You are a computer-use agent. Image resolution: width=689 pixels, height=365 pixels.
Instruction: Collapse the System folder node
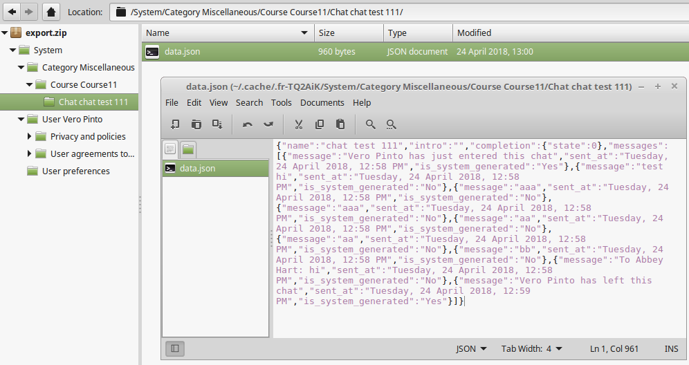point(12,50)
